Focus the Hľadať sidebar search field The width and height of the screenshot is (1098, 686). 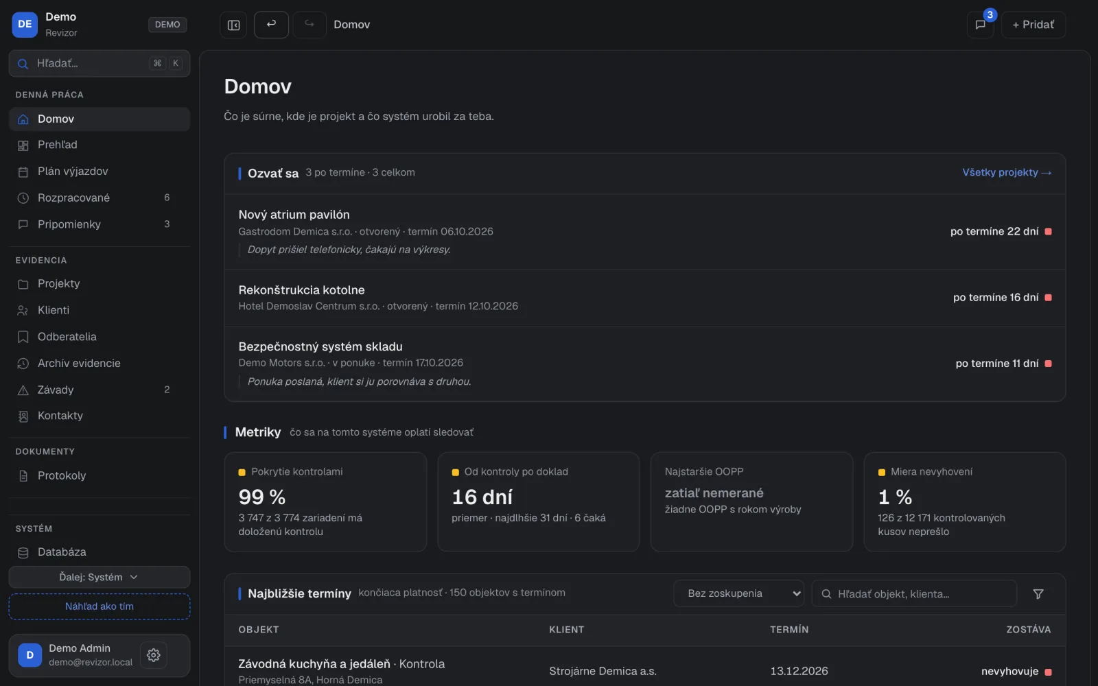(100, 63)
